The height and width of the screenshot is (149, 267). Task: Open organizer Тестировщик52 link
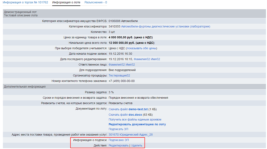(119, 76)
